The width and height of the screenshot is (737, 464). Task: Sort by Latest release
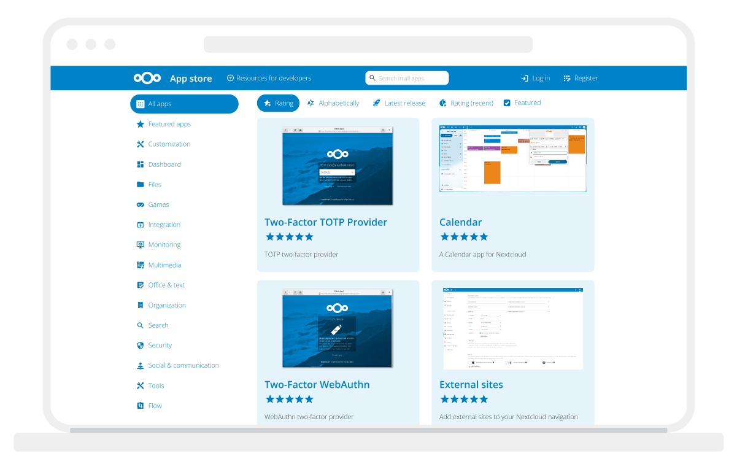tap(399, 103)
